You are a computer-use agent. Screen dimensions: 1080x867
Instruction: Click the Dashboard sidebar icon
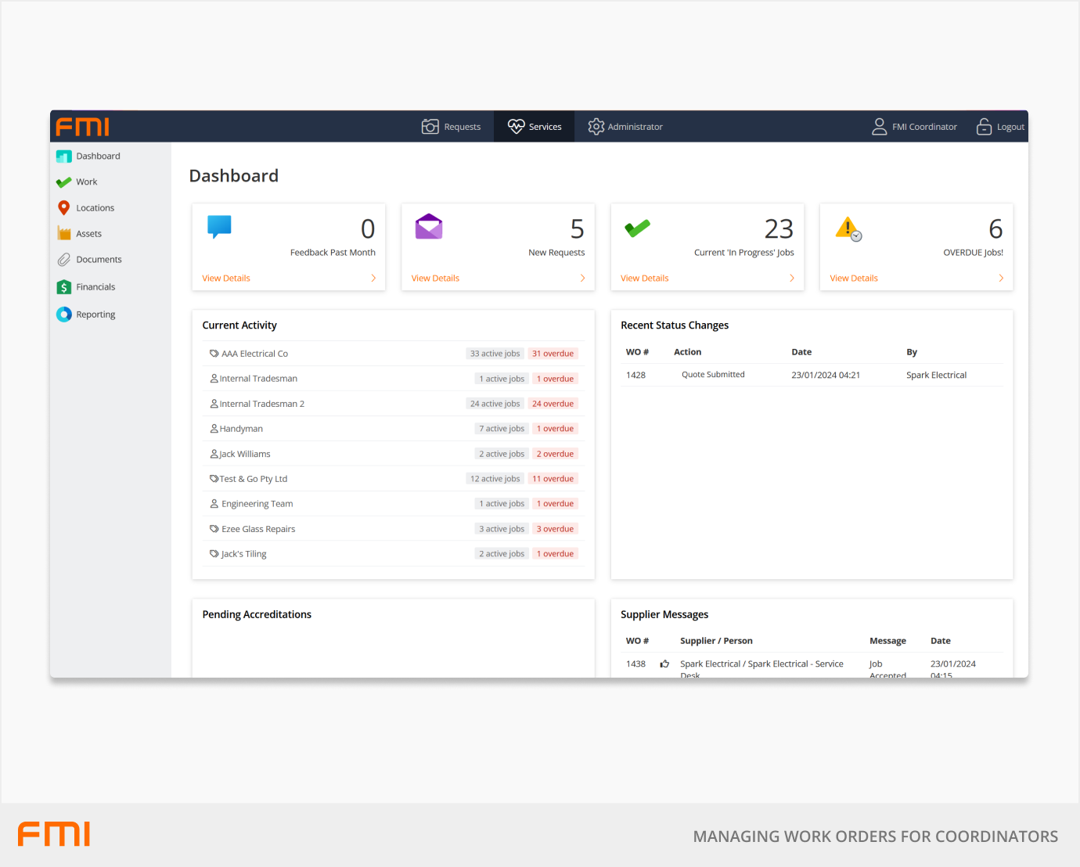pyautogui.click(x=64, y=156)
